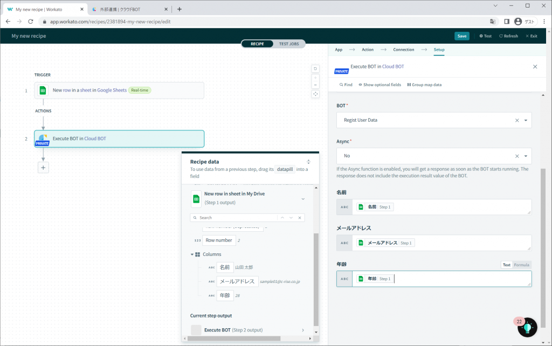
Task: Go back to the previous page
Action: tap(8, 22)
